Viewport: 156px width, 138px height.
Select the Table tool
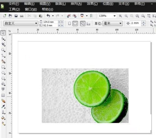coord(3,95)
